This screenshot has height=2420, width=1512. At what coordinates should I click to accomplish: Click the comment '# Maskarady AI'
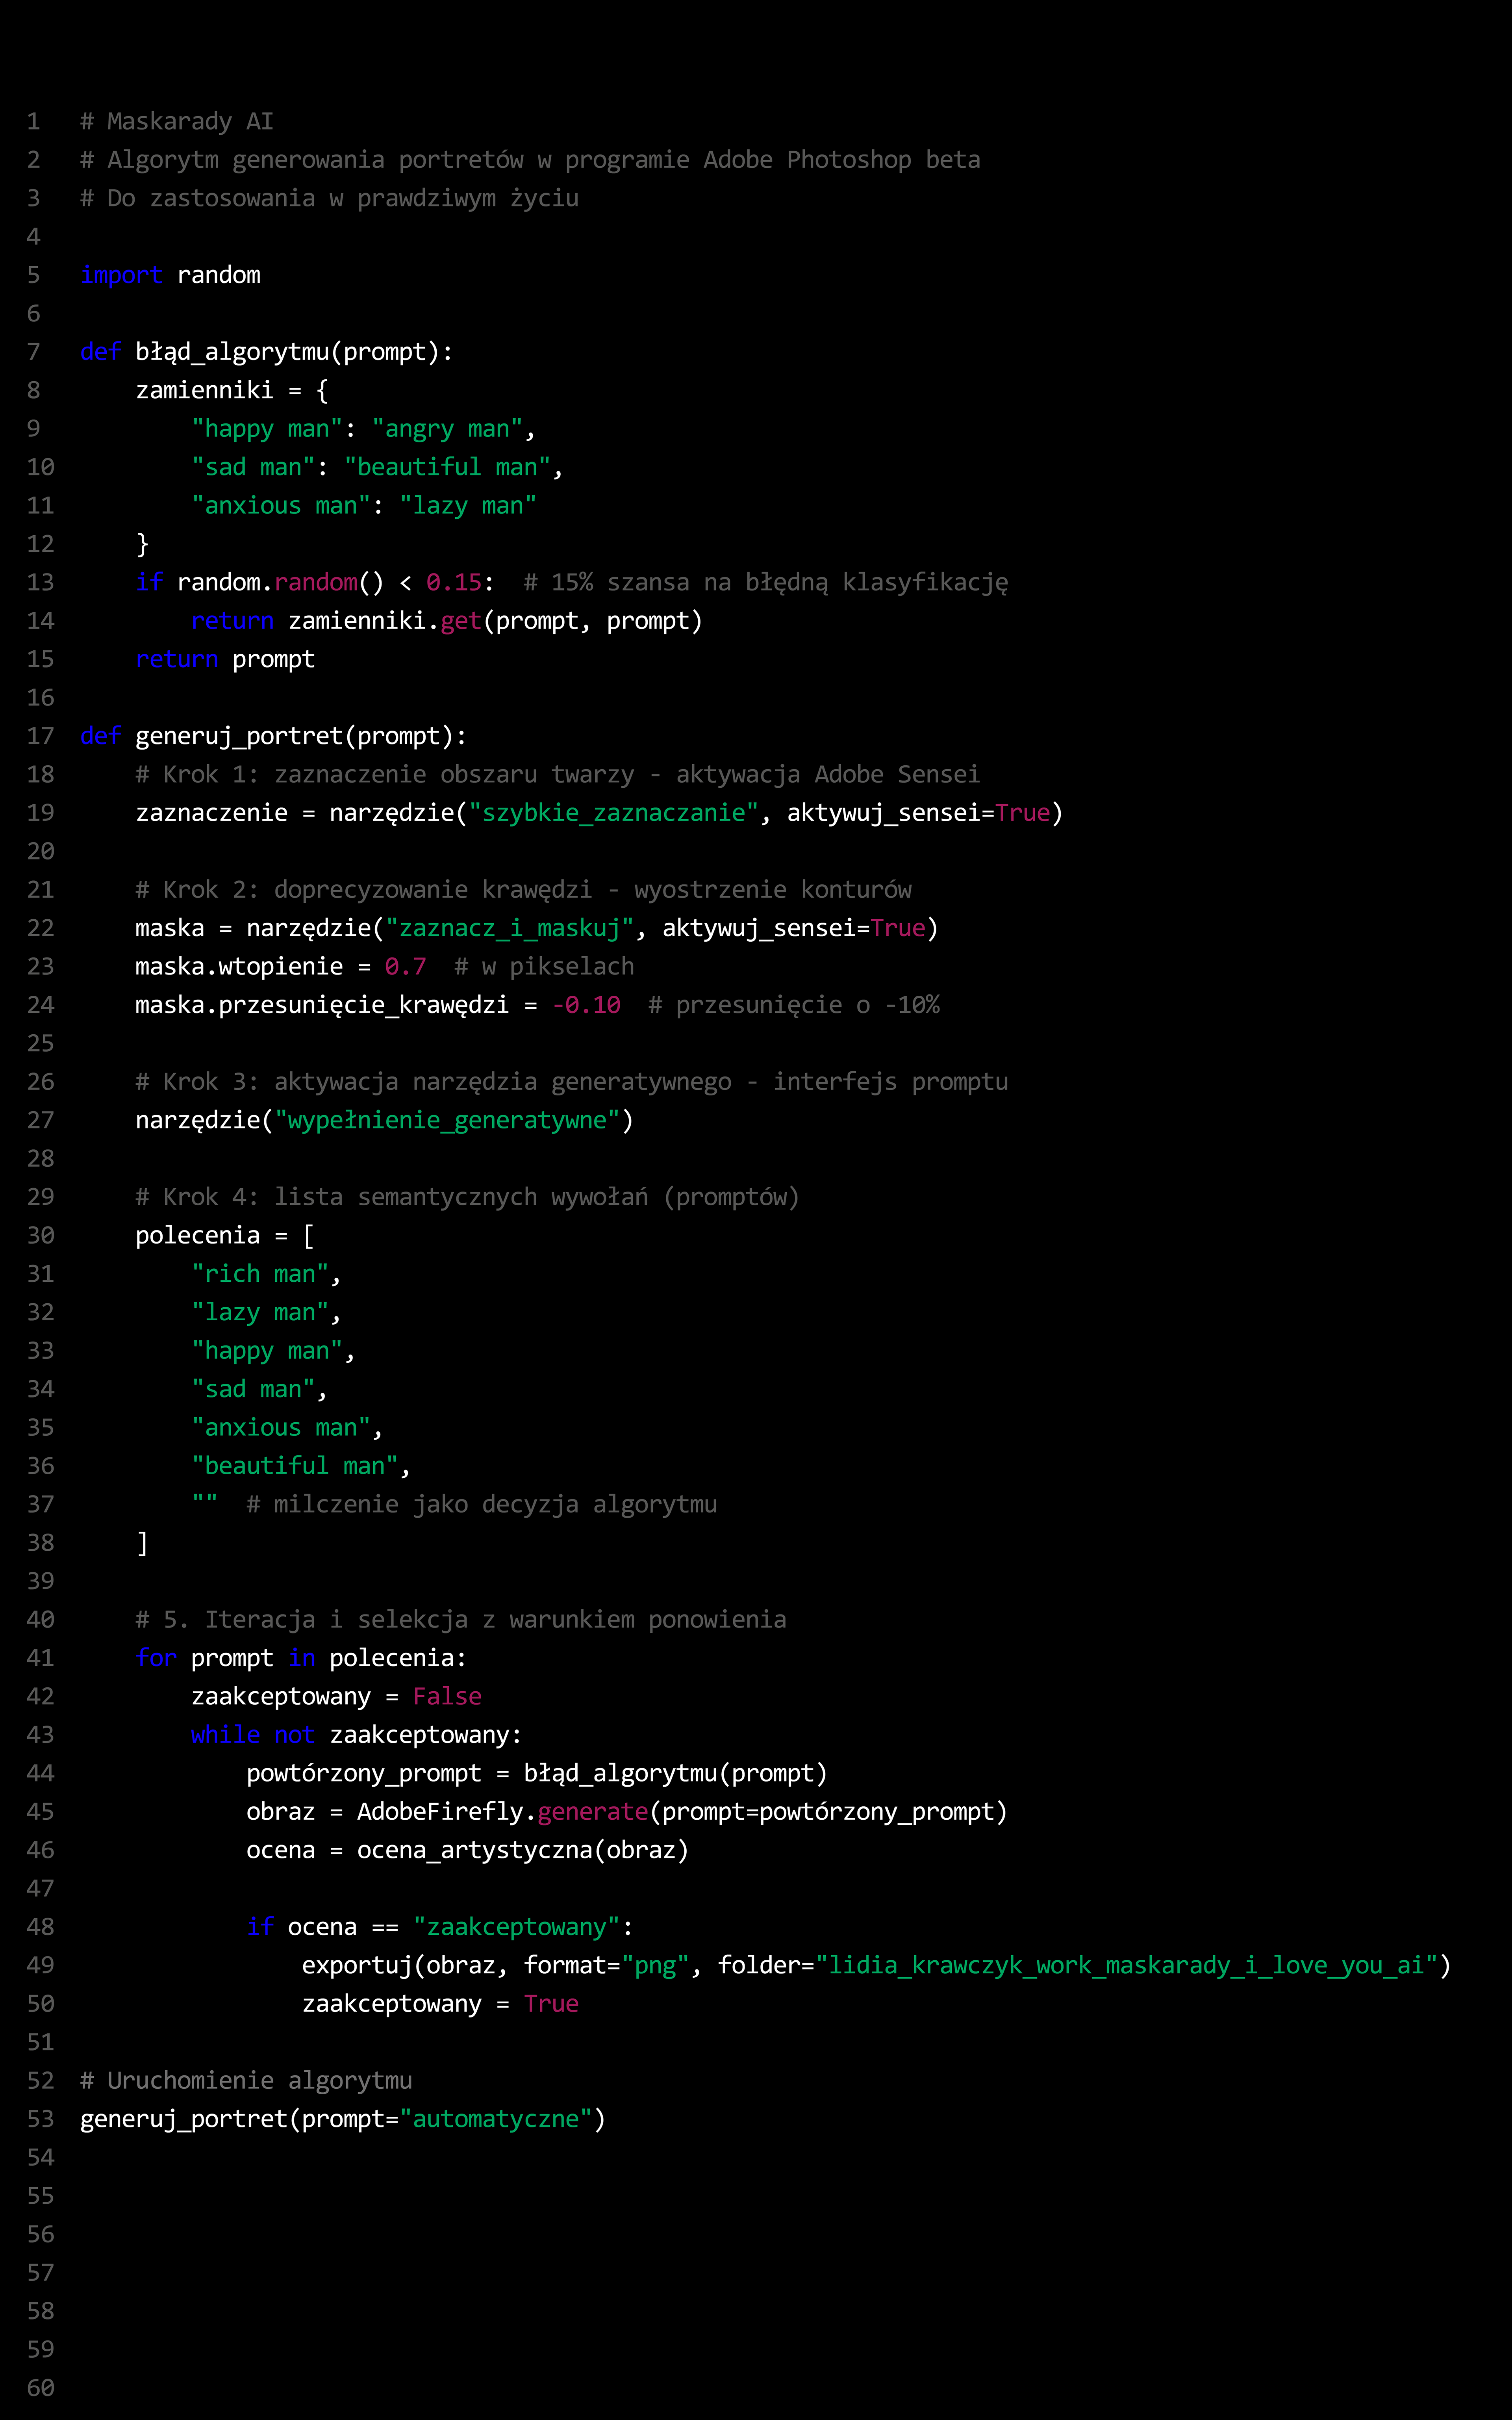coord(177,122)
